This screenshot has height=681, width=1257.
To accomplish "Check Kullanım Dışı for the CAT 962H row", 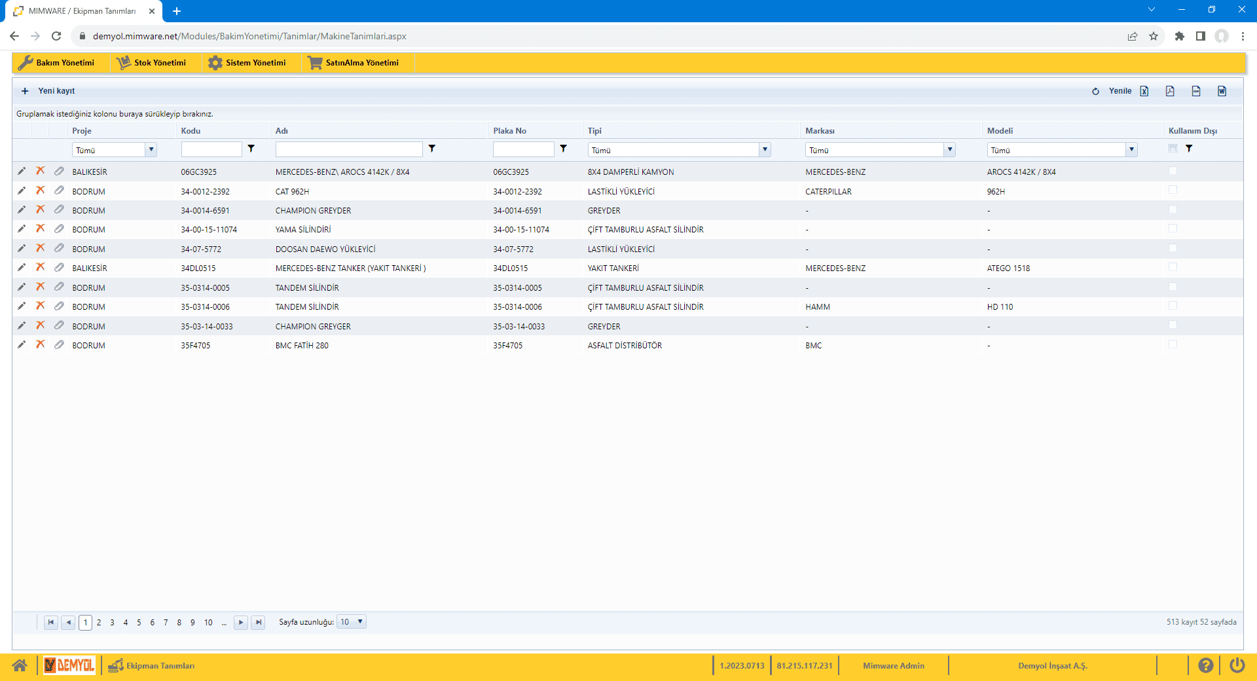I will pos(1173,191).
